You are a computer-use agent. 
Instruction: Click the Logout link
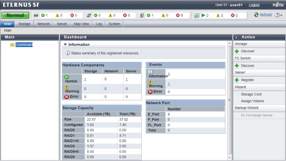click(254, 5)
